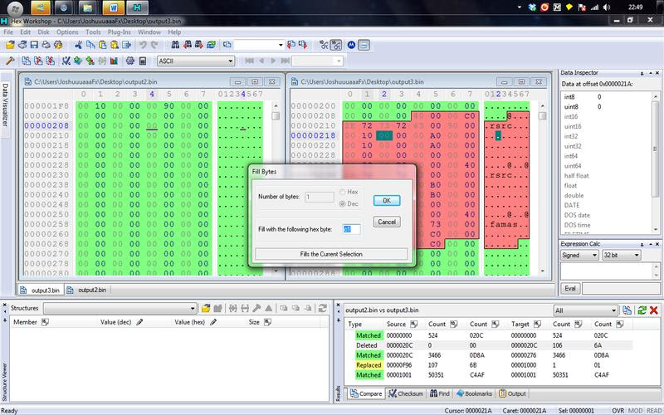Click the Windows Start orb

point(15,8)
